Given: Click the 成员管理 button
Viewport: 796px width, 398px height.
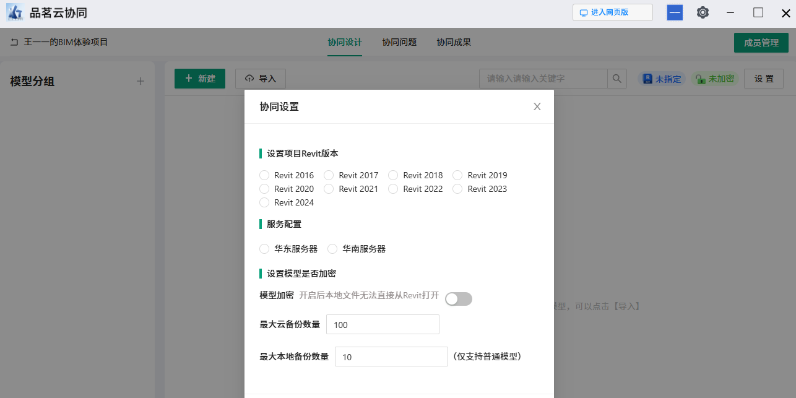Looking at the screenshot, I should (x=761, y=43).
